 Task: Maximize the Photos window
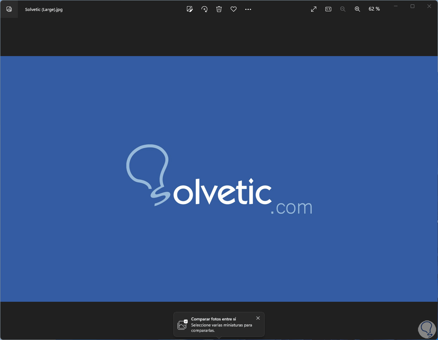pos(412,6)
